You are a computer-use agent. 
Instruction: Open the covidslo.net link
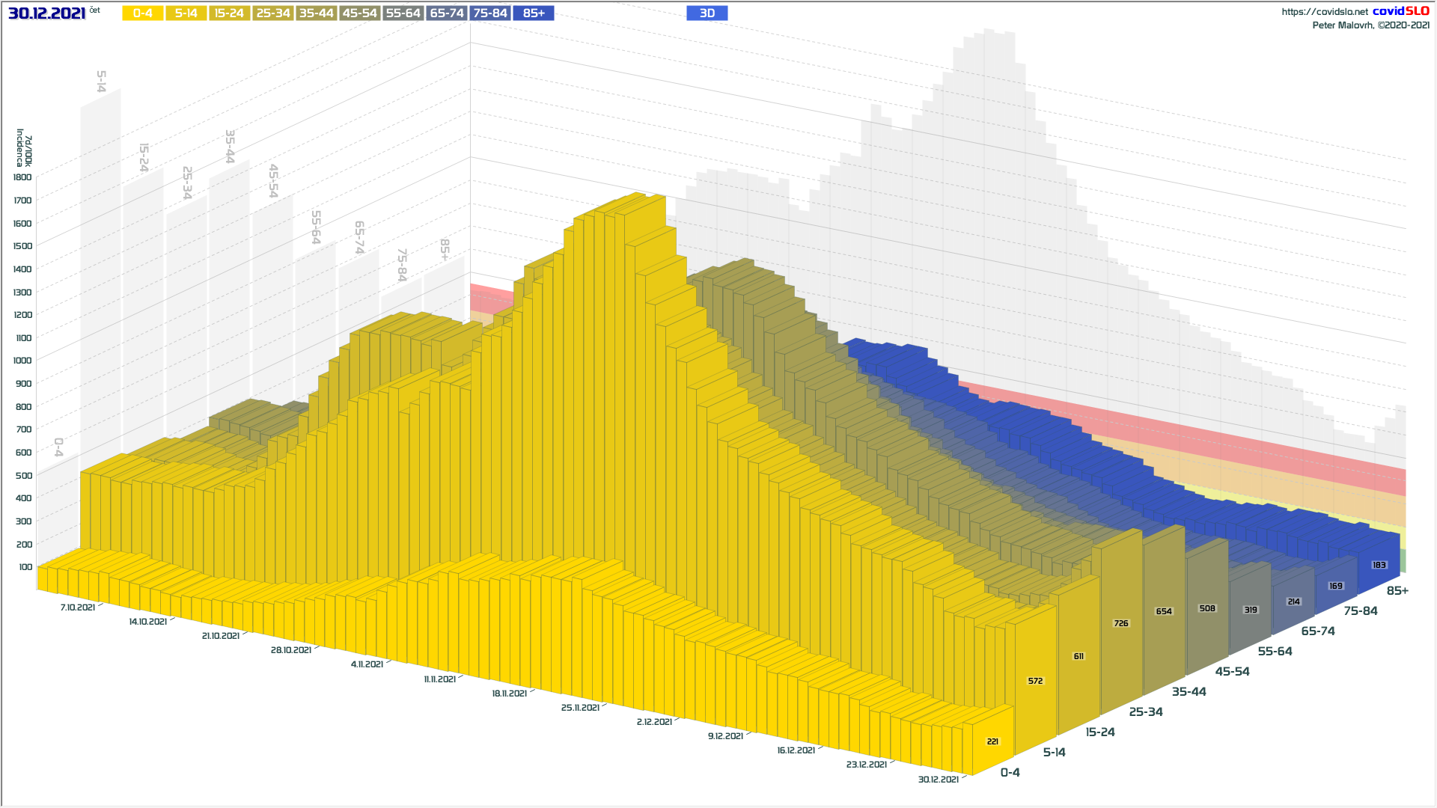[x=1324, y=11]
